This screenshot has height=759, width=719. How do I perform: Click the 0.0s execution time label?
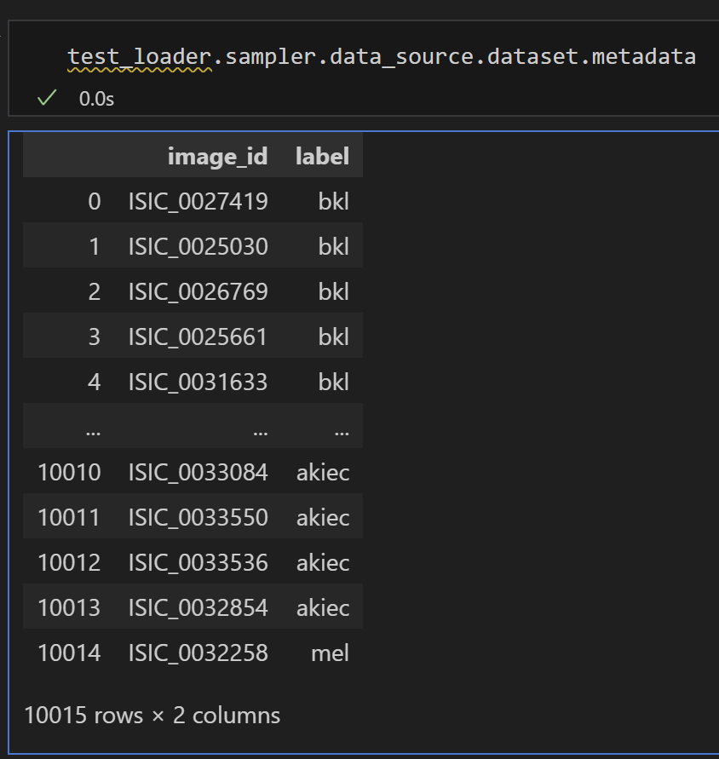(x=96, y=99)
